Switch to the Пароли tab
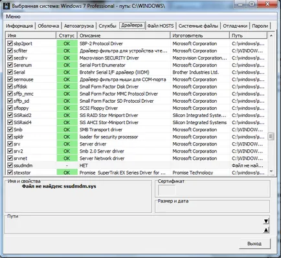Image resolution: width=281 pixels, height=258 pixels. (260, 26)
